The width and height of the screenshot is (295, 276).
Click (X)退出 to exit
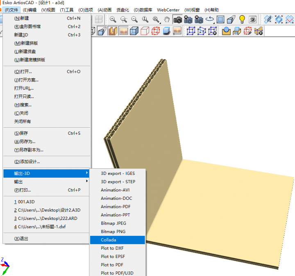click(x=21, y=238)
